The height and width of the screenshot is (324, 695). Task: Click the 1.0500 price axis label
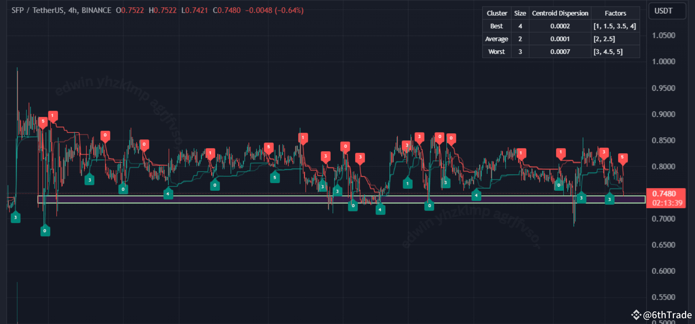[x=664, y=35]
